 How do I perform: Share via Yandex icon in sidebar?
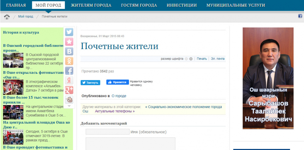pos(69,80)
